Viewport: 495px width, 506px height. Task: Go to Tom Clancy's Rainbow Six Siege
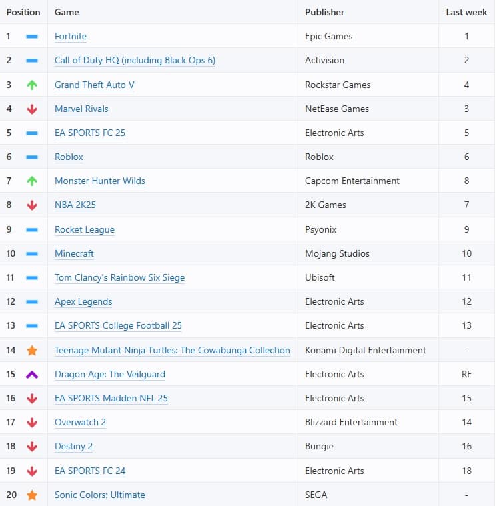(119, 278)
